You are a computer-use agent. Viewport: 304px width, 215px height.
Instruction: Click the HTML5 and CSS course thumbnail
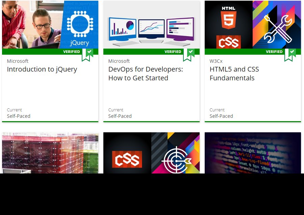point(253,24)
